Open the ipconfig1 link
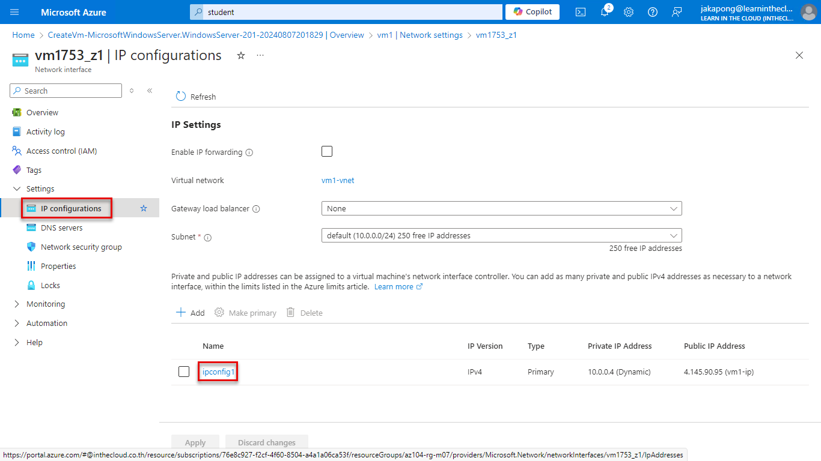821x461 pixels. tap(218, 372)
